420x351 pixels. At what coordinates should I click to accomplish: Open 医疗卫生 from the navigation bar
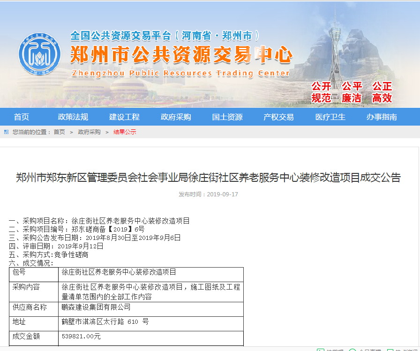coord(330,117)
